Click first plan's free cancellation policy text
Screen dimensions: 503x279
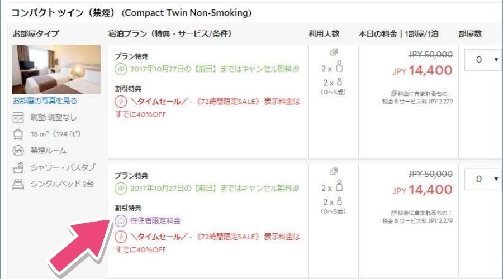pos(212,70)
